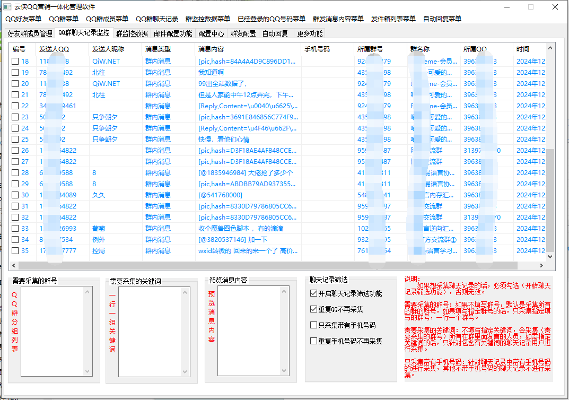This screenshot has width=569, height=400.
Task: Open the 配置中心 tab
Action: pos(211,33)
